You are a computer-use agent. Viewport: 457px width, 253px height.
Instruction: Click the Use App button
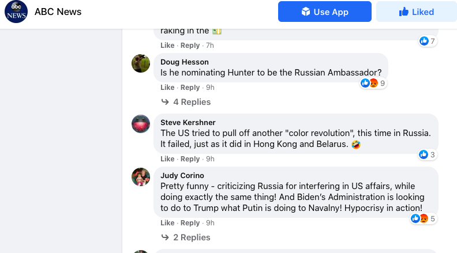click(x=324, y=12)
